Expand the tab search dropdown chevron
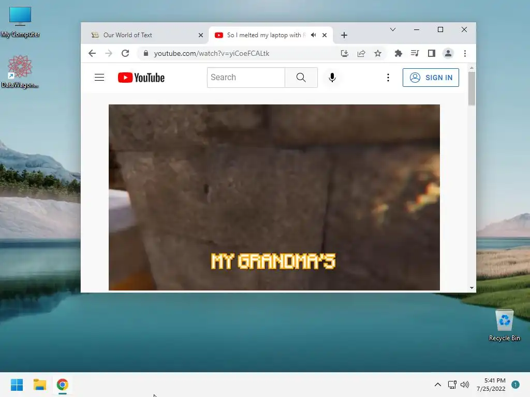Screen dimensions: 530x397 [393, 29]
